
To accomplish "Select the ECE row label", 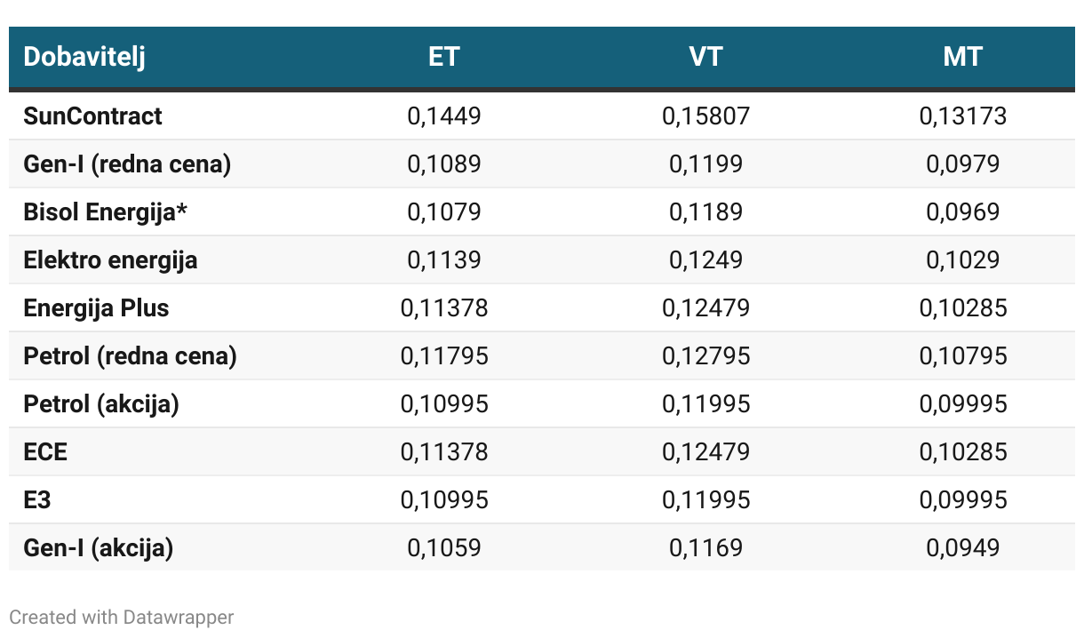I will [45, 452].
